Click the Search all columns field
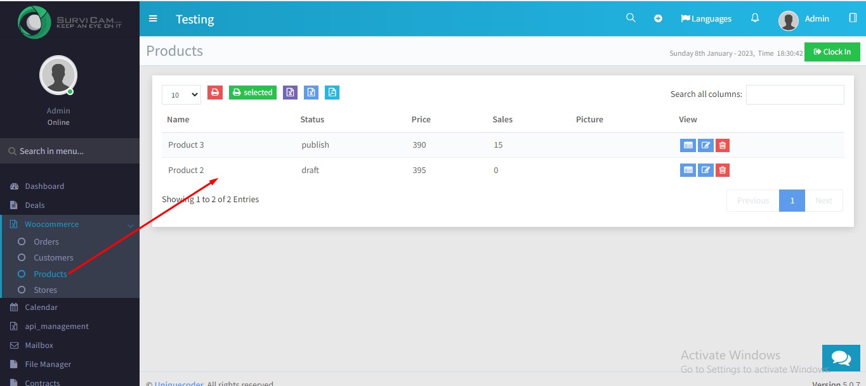Screen dimensions: 866x386 (795, 94)
